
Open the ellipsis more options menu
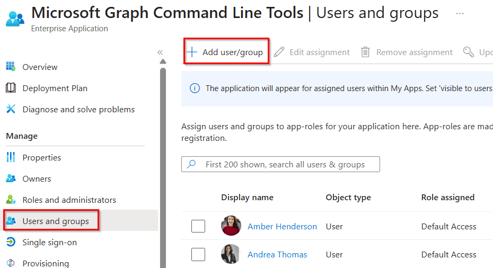pyautogui.click(x=460, y=14)
